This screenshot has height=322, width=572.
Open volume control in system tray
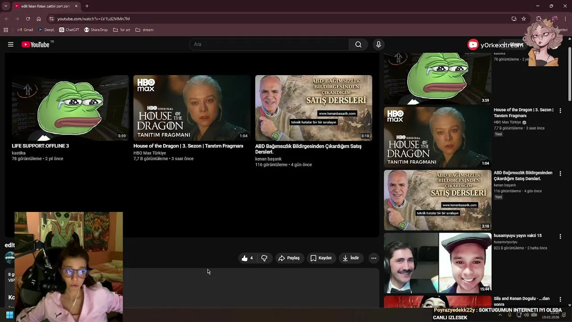coord(526,315)
